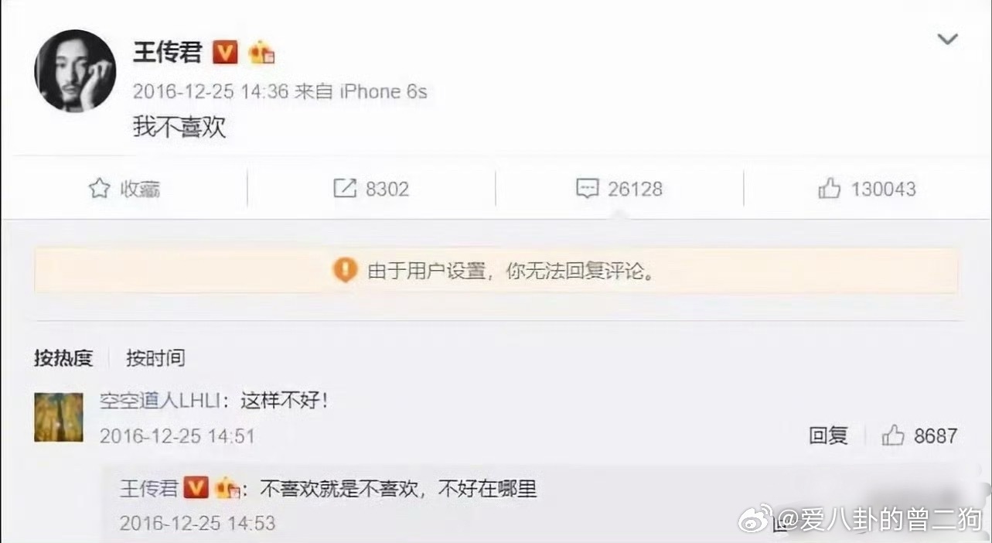Screen dimensions: 992x543
Task: Like 空空道人LHLI's comment thumbs-up 8687
Action: [x=893, y=435]
